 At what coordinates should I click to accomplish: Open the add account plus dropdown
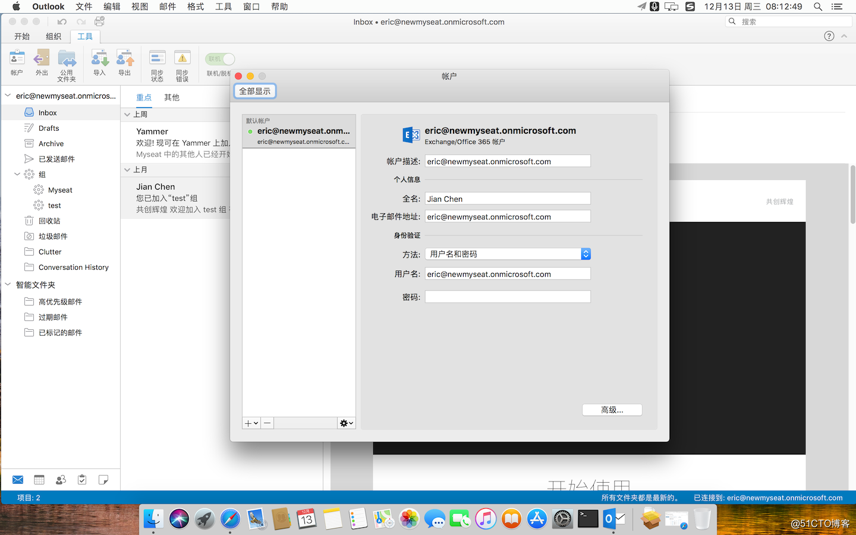pyautogui.click(x=251, y=423)
